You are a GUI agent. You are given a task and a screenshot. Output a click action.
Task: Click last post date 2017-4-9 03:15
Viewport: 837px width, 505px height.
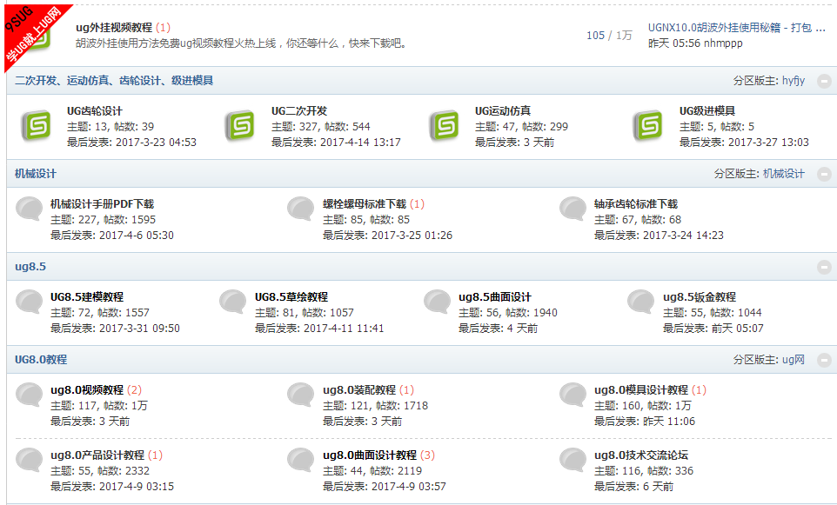click(x=137, y=487)
